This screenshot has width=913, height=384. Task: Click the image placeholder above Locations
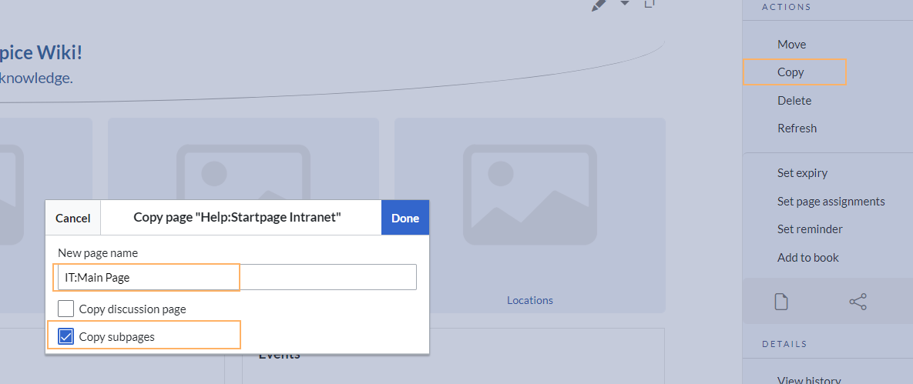click(530, 195)
